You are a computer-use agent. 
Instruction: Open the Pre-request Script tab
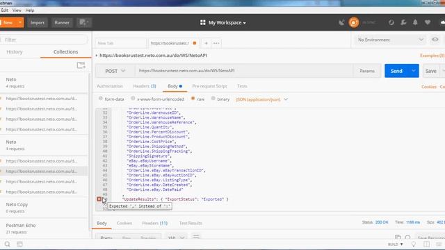(209, 86)
